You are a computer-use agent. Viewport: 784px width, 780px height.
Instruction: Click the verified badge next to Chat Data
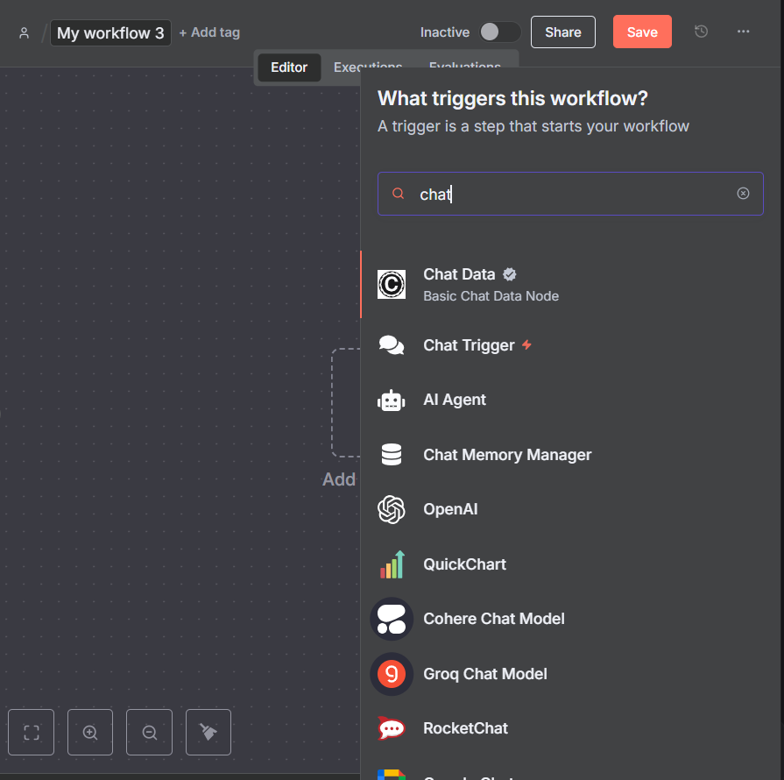point(510,274)
